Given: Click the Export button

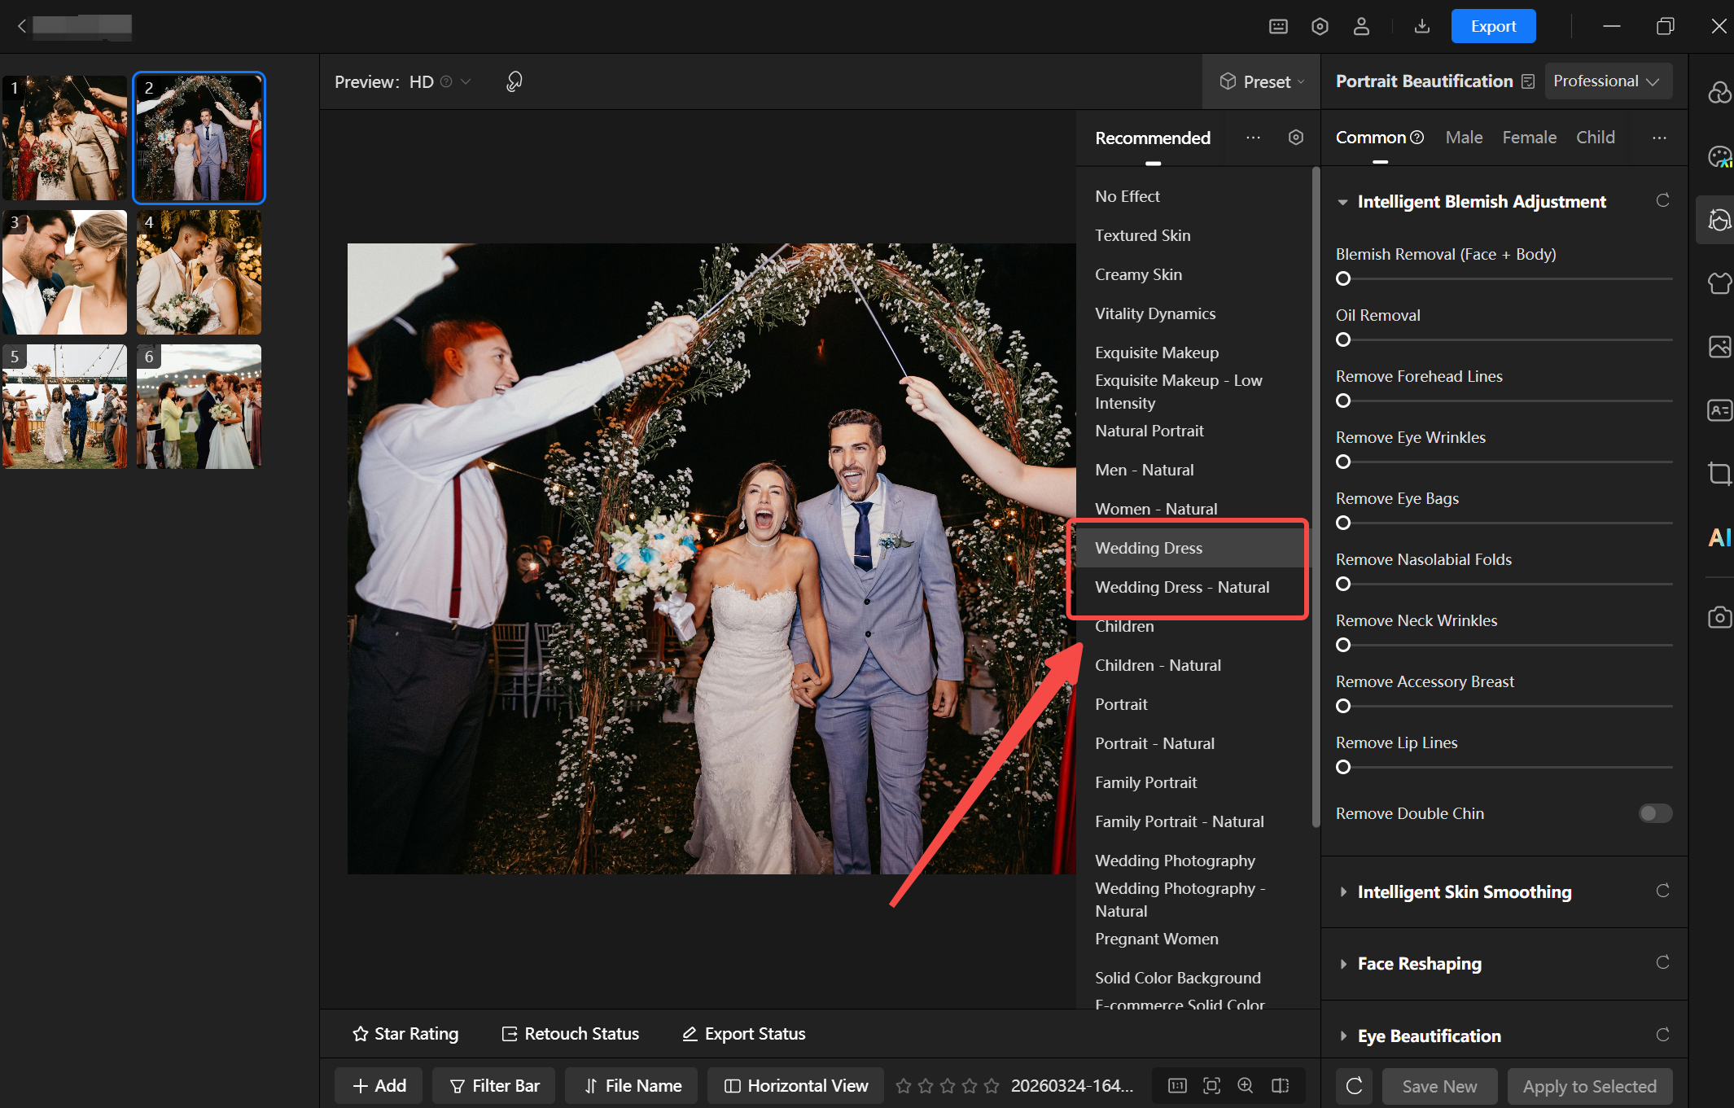Looking at the screenshot, I should coord(1493,26).
